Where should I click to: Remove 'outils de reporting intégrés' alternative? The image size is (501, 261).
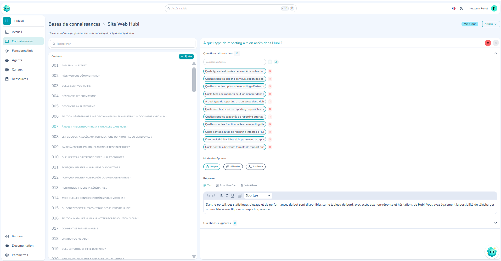270,132
